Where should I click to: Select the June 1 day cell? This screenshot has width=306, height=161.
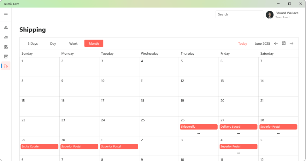pos(39,67)
